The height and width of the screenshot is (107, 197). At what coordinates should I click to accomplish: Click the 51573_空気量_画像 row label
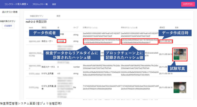(49, 87)
